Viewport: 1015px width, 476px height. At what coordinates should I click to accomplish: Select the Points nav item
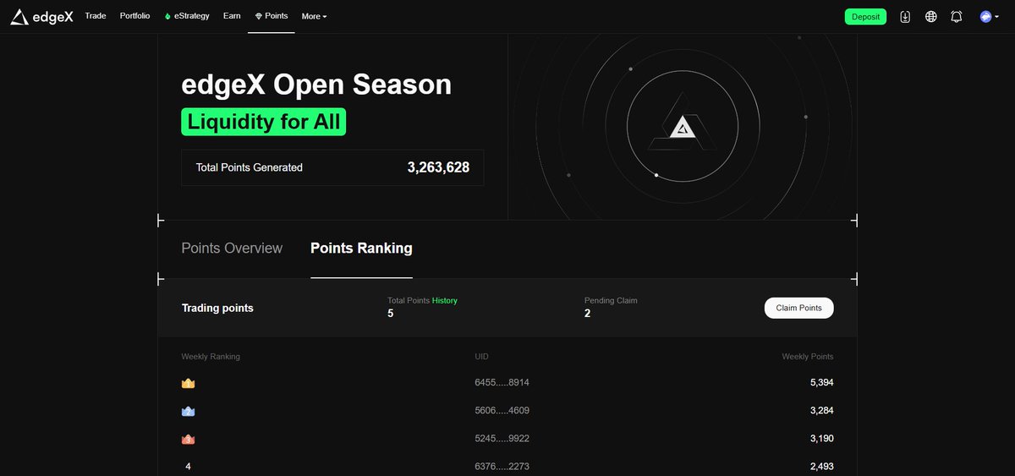click(x=272, y=16)
